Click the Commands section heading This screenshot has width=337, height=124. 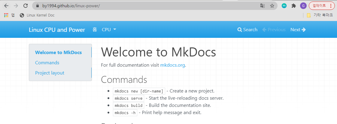[x=124, y=80]
